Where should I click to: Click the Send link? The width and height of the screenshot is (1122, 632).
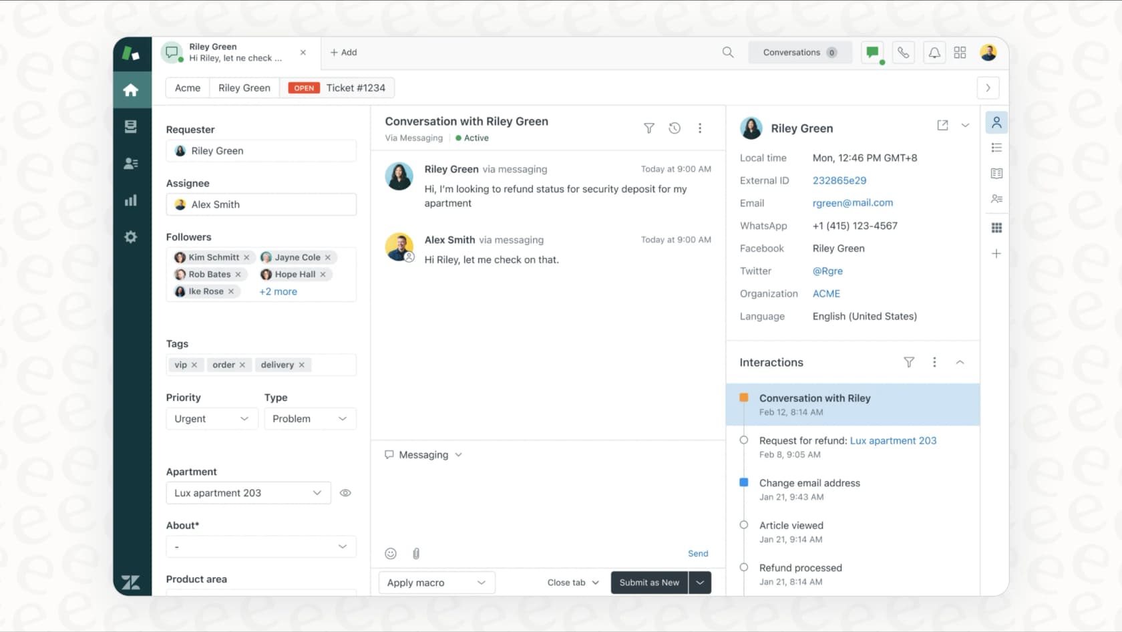[x=698, y=553]
